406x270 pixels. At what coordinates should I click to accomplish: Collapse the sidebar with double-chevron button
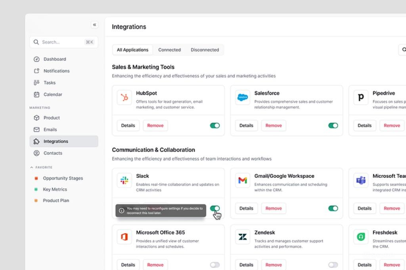pos(94,25)
